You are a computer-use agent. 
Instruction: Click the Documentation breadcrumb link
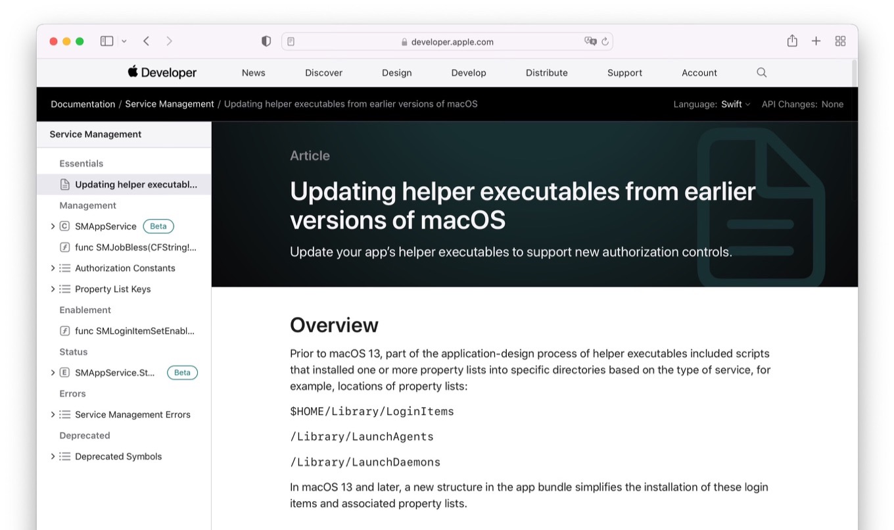click(x=83, y=105)
